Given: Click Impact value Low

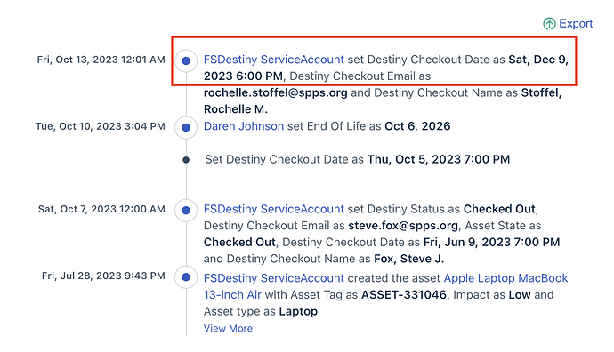Looking at the screenshot, I should pyautogui.click(x=520, y=294).
